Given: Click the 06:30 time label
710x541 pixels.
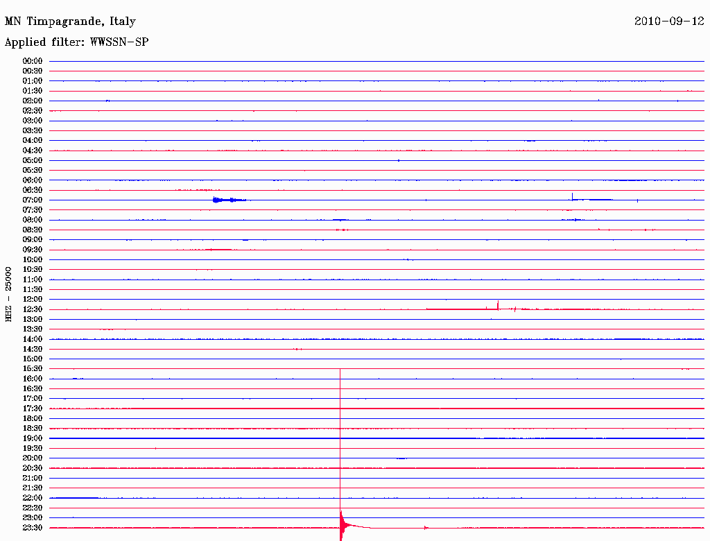Looking at the screenshot, I should point(33,190).
